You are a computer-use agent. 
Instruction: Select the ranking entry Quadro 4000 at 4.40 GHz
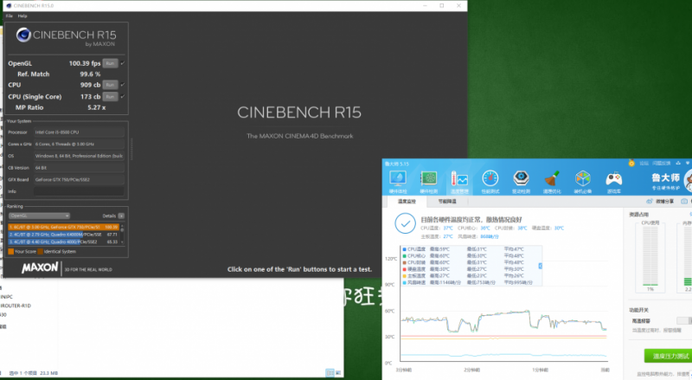[x=63, y=242]
